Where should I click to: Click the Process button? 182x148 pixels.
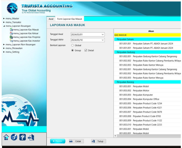(58, 141)
